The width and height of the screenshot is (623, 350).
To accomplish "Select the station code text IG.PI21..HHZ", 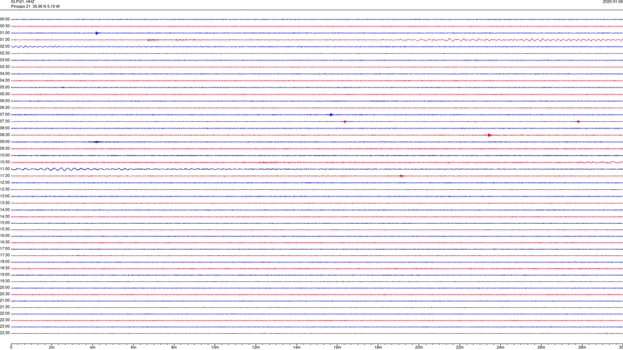I will [x=23, y=2].
